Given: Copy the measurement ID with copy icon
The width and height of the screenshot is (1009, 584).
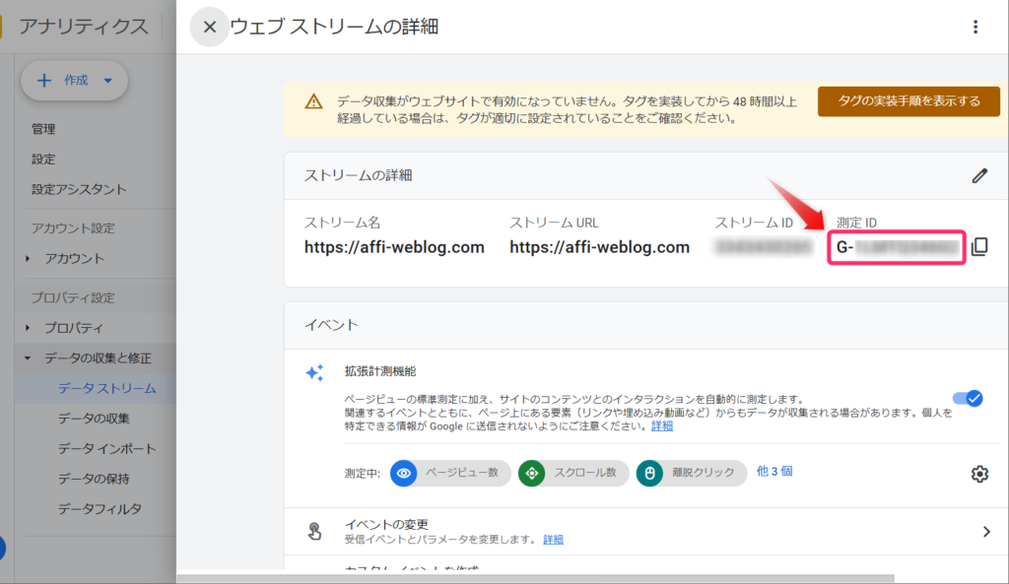Looking at the screenshot, I should (x=979, y=247).
